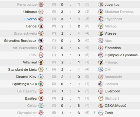Open the Vitesse crest icon

tap(100, 33)
